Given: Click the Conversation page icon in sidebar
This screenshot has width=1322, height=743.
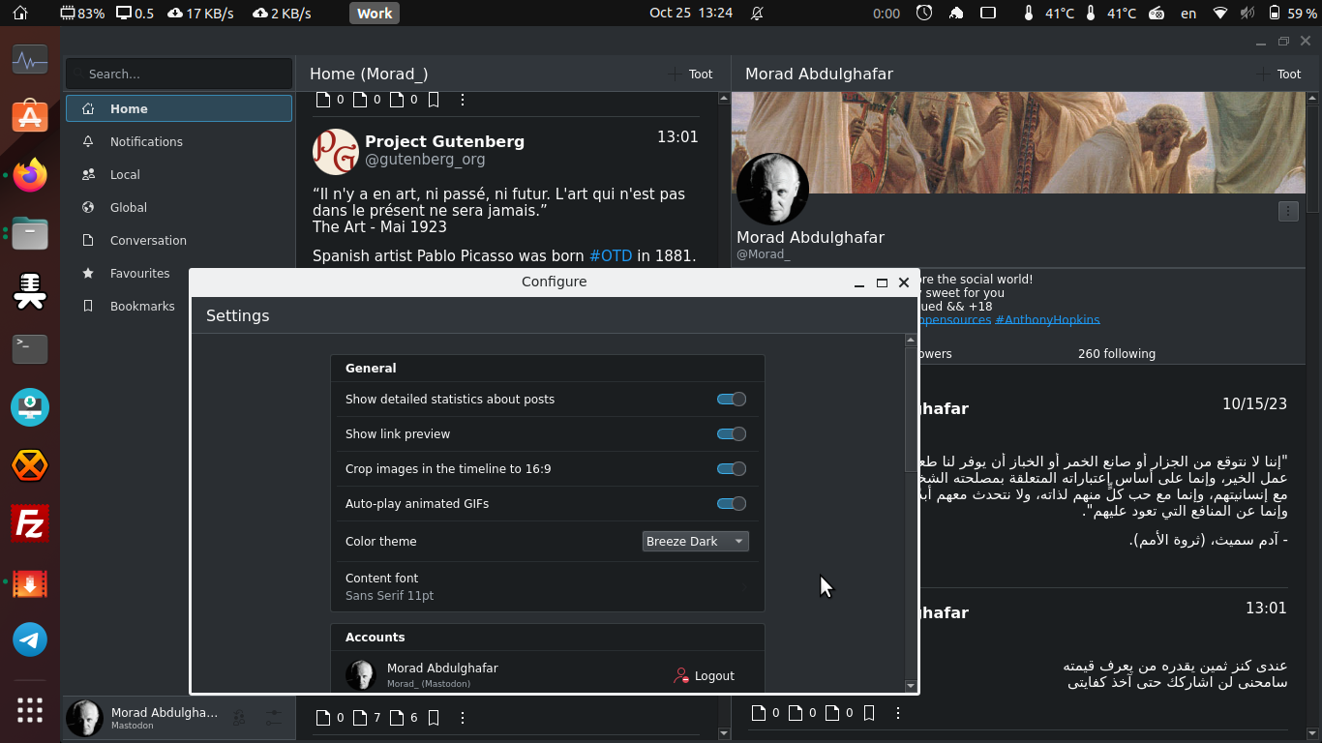Looking at the screenshot, I should coord(88,240).
